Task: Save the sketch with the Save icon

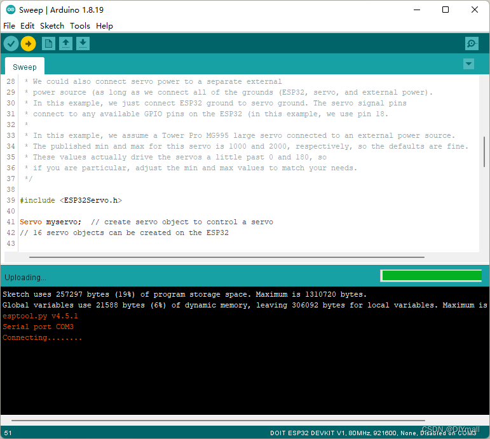Action: pos(83,44)
